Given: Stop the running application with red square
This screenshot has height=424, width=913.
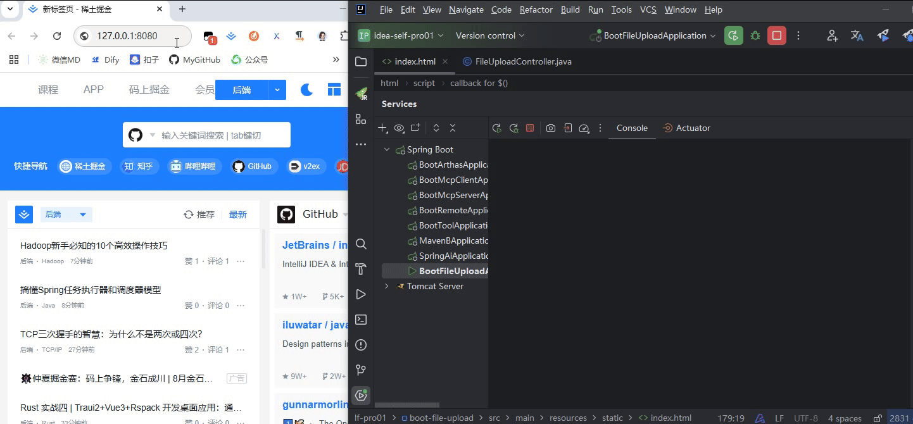Looking at the screenshot, I should click(777, 35).
